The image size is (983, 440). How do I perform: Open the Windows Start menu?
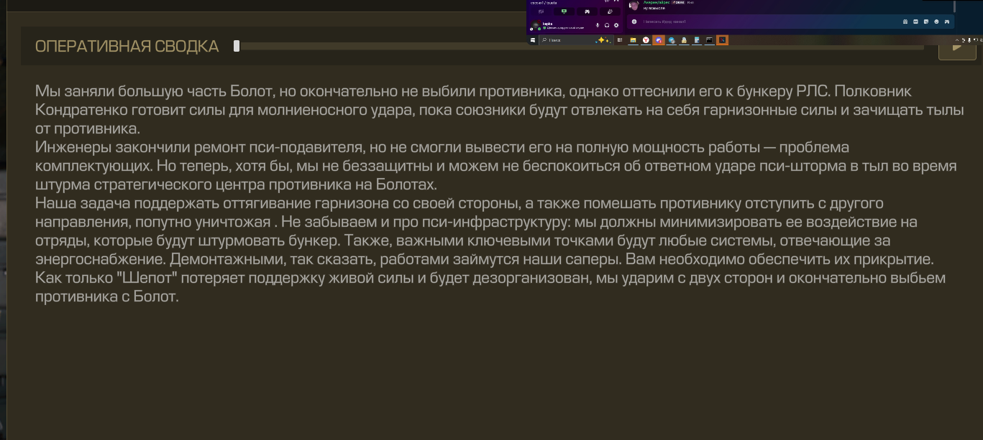coord(533,40)
